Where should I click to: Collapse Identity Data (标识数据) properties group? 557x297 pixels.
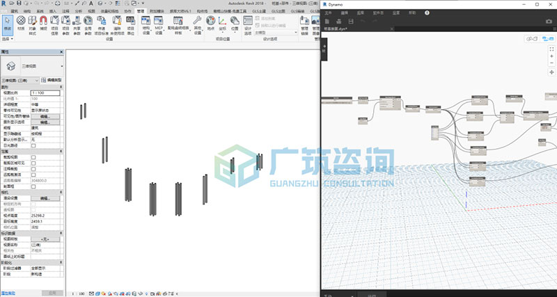pos(61,233)
